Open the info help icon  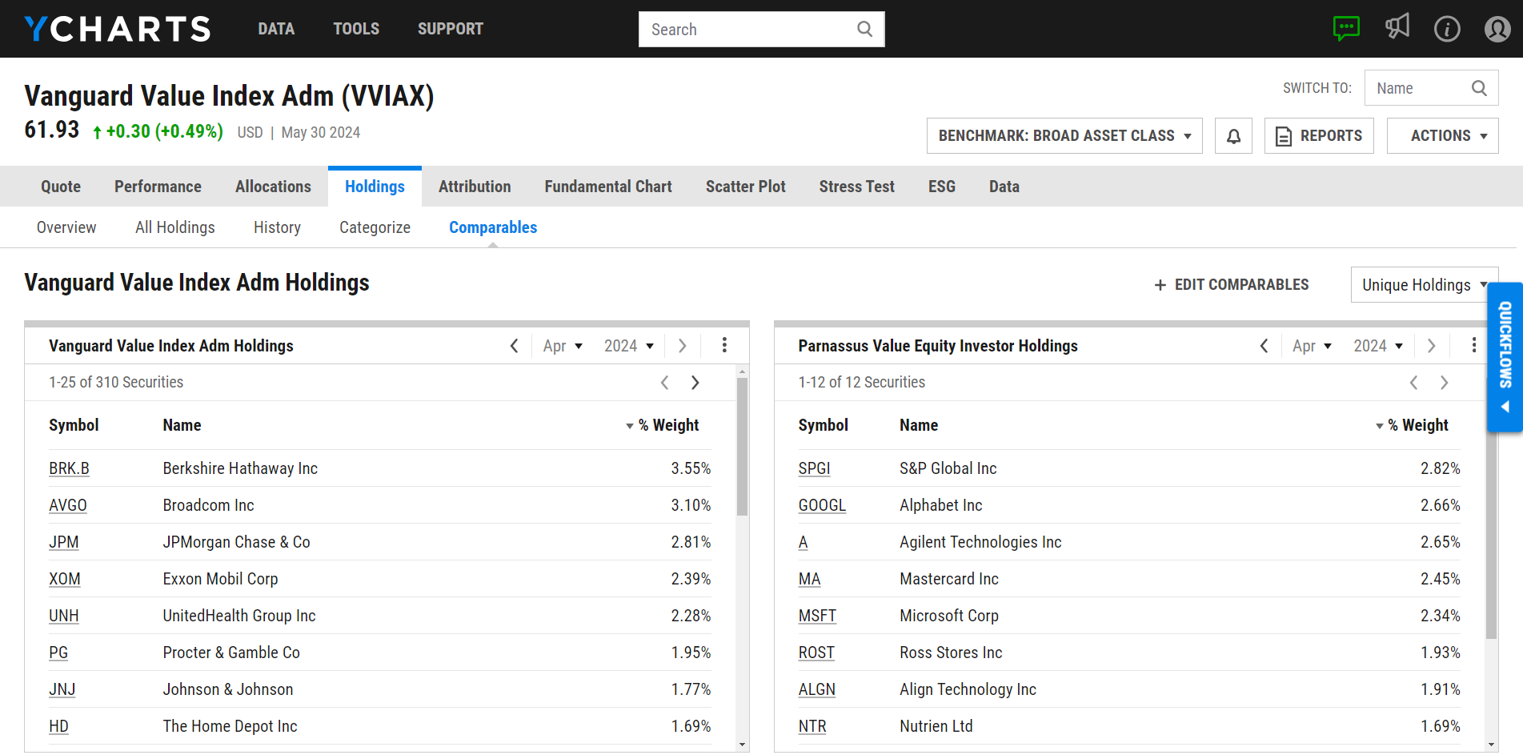tap(1448, 29)
